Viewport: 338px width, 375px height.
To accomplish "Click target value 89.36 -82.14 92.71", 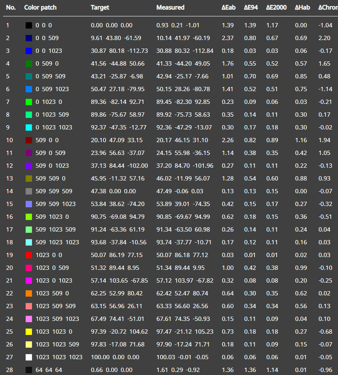I will click(x=117, y=102).
